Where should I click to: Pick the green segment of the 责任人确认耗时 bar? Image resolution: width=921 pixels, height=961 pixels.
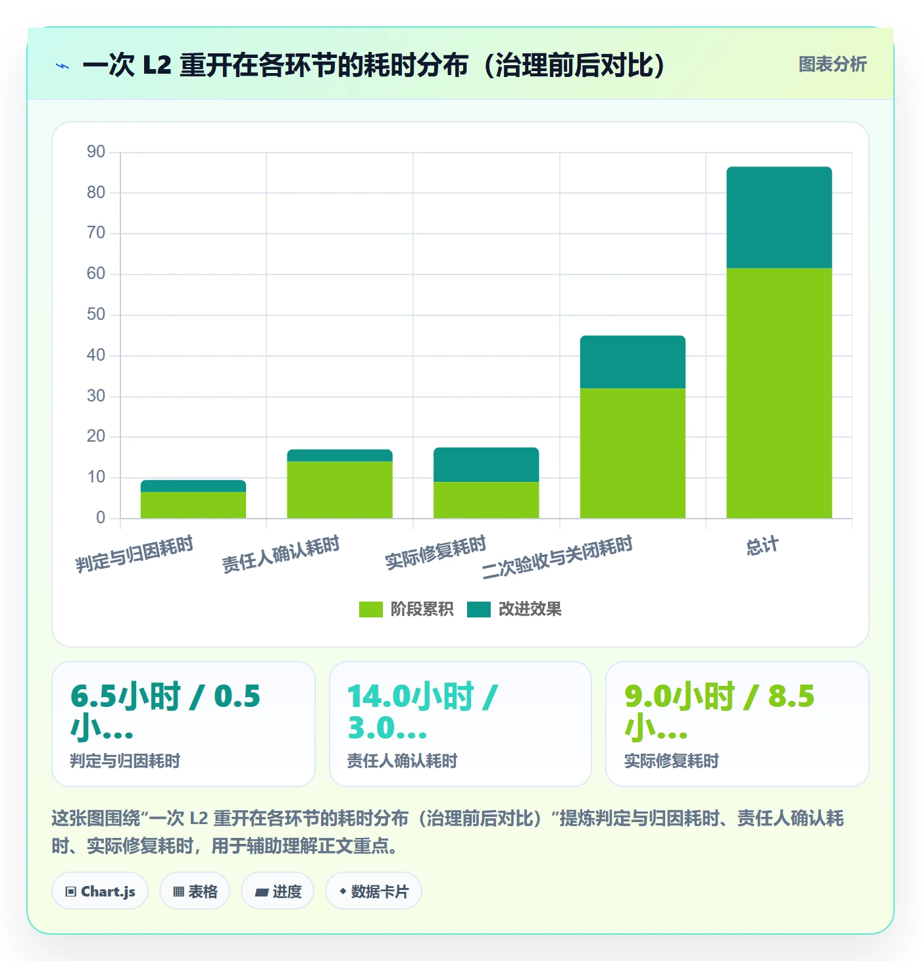click(x=339, y=490)
